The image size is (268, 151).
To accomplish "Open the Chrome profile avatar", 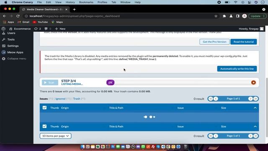I will pos(245,16).
